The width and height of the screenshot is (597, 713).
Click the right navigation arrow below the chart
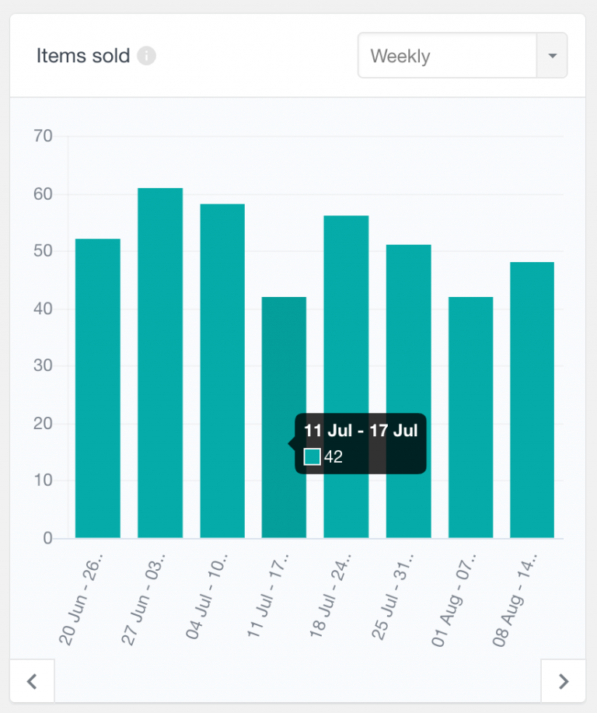[564, 680]
